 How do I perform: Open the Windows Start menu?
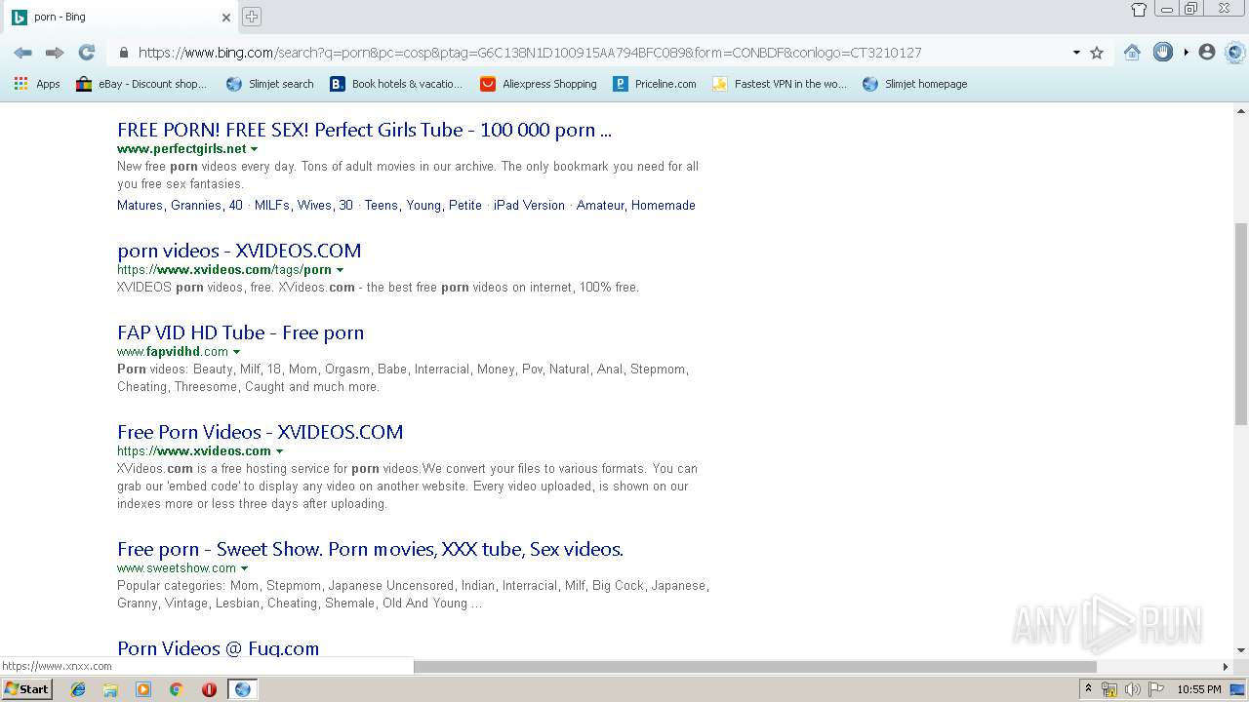[x=26, y=689]
